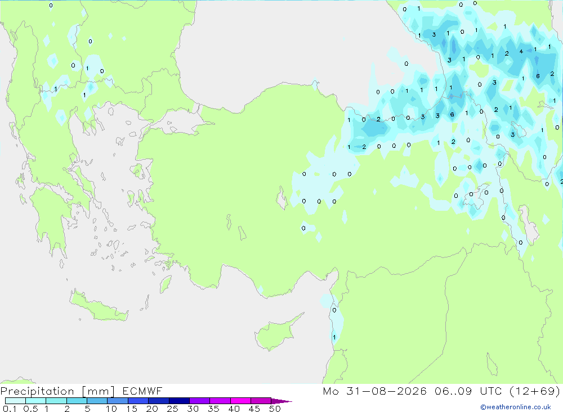Click the 25 legend scale label
Screen dimensions: 563x412
tap(172, 409)
